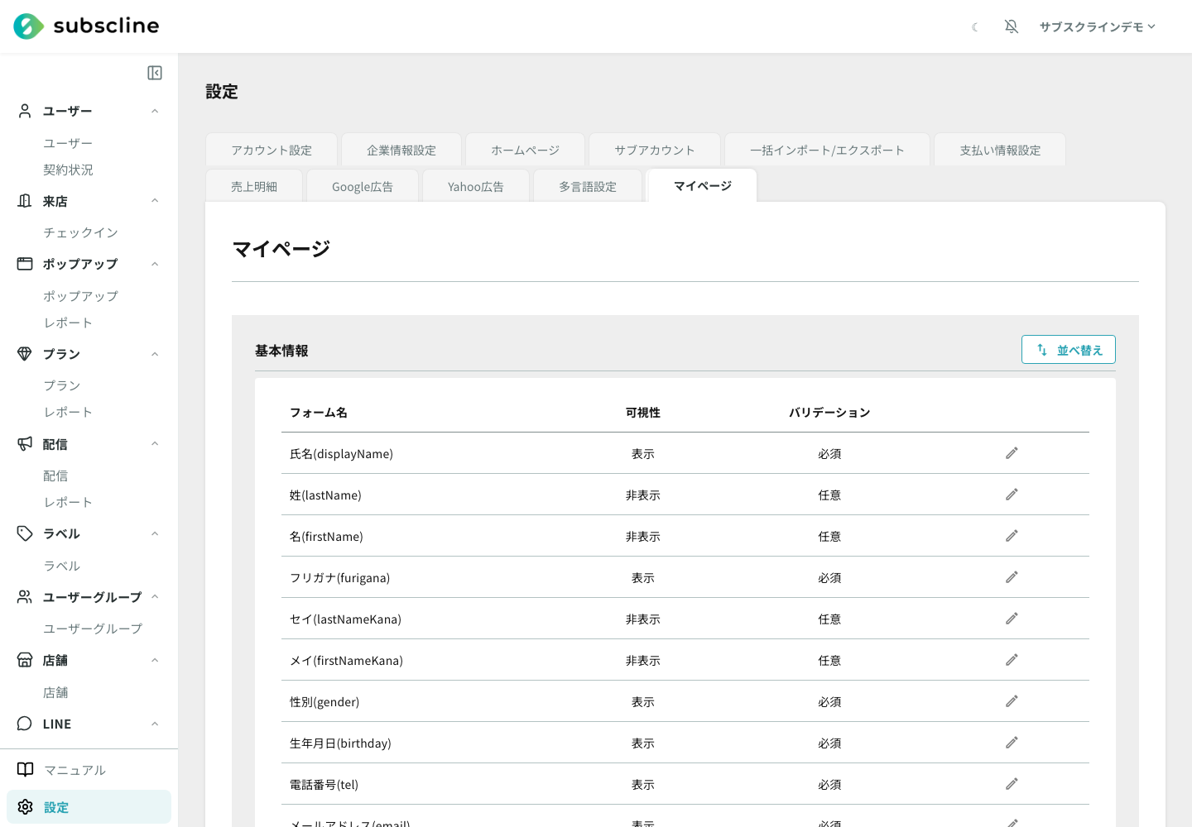
Task: Open the マニュアル link
Action: point(74,770)
